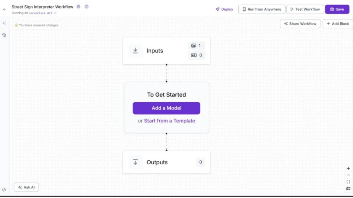This screenshot has height=198, width=353.
Task: Open the Ask AI assistant
Action: (x=26, y=187)
